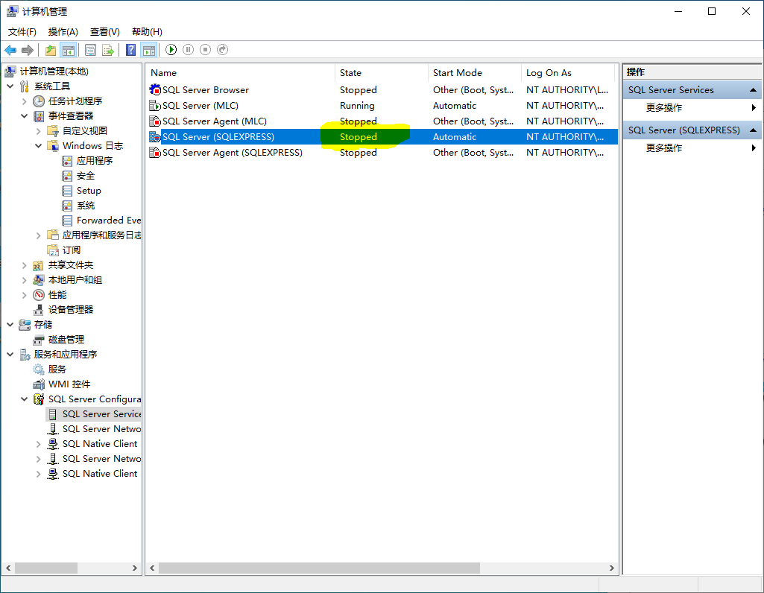Click the up one level folder icon
This screenshot has width=764, height=593.
click(x=51, y=50)
